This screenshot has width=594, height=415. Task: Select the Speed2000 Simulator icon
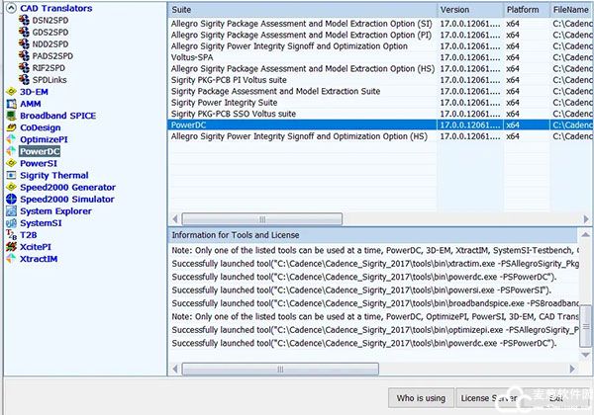pos(11,199)
